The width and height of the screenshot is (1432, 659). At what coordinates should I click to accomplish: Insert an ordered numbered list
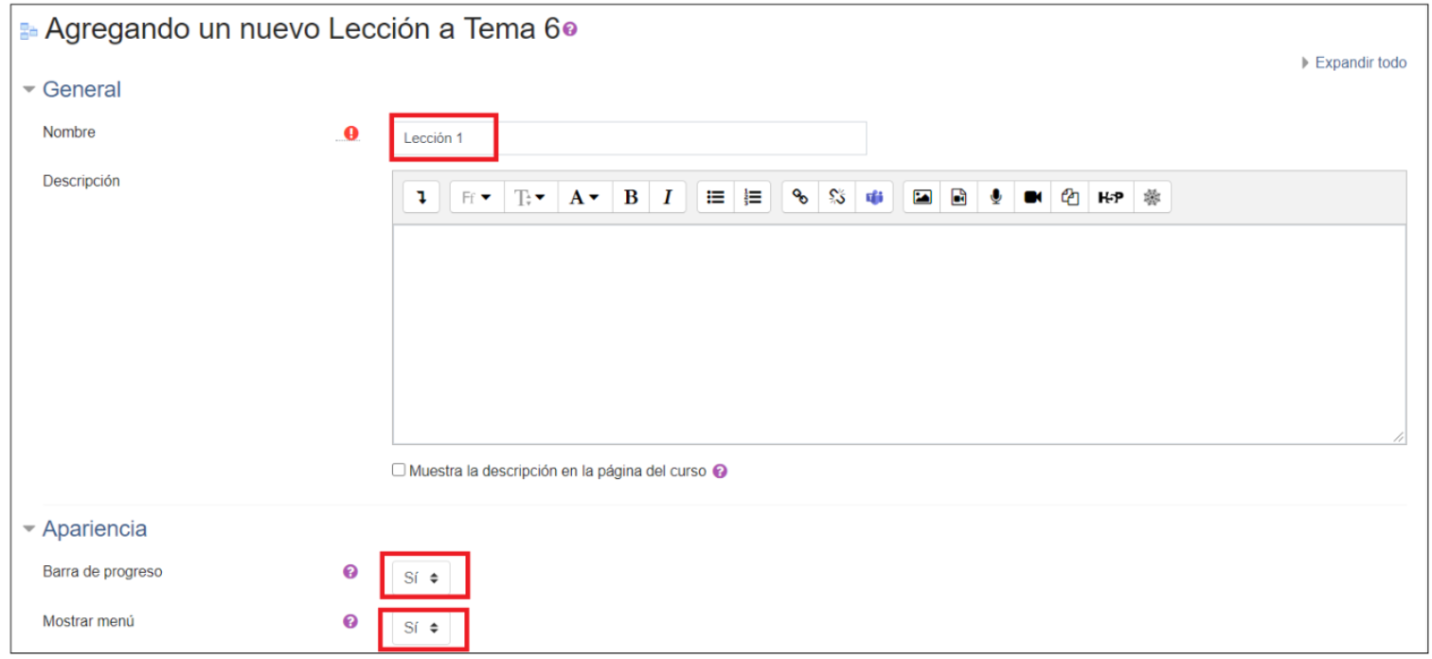tap(752, 197)
